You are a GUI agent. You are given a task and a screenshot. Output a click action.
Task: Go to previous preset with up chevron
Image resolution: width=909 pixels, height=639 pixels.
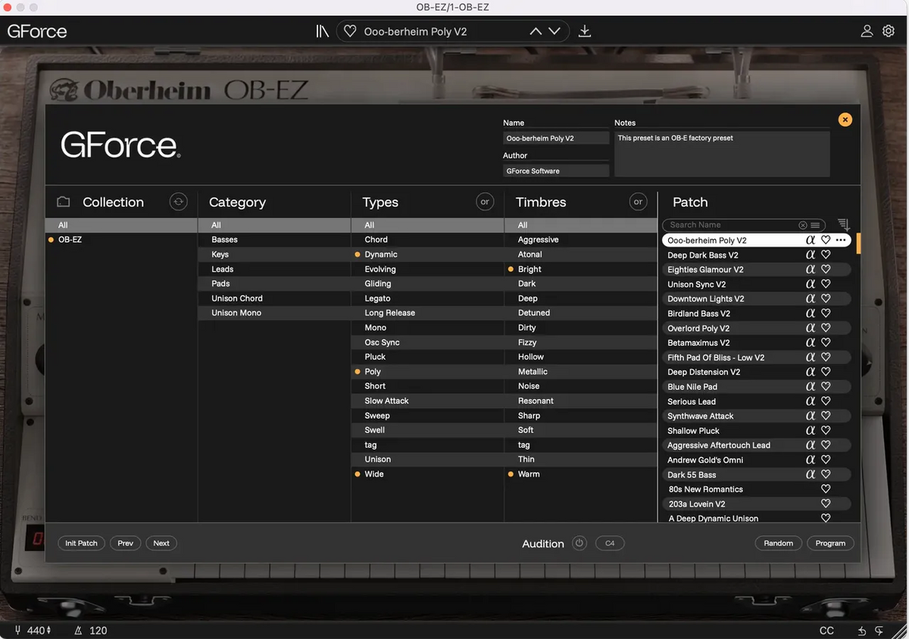(536, 31)
